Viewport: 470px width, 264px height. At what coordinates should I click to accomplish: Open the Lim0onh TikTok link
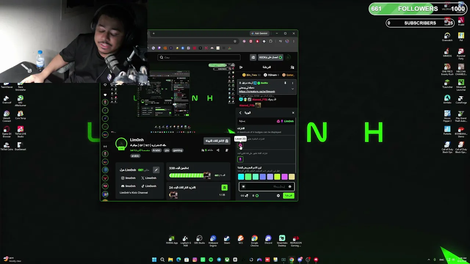tap(149, 186)
